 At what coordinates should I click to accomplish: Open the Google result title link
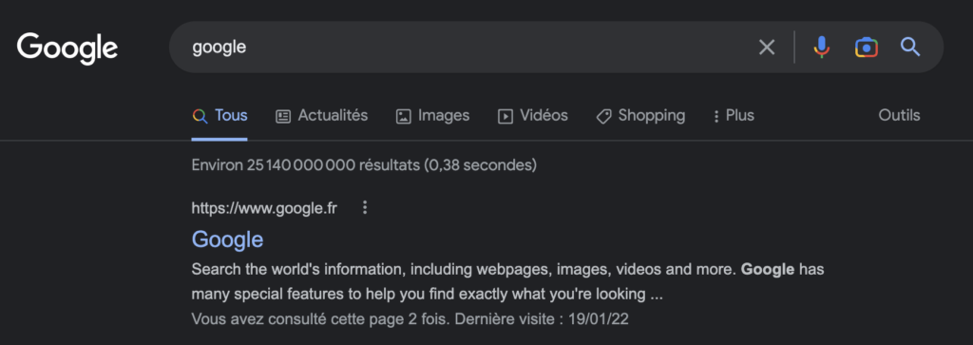228,240
